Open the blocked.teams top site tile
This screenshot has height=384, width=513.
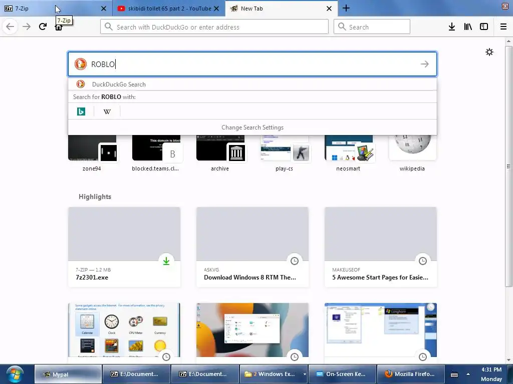[x=156, y=153]
